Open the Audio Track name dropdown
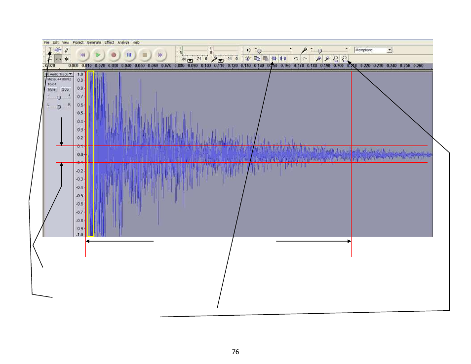This screenshot has width=471, height=364. tap(61, 74)
